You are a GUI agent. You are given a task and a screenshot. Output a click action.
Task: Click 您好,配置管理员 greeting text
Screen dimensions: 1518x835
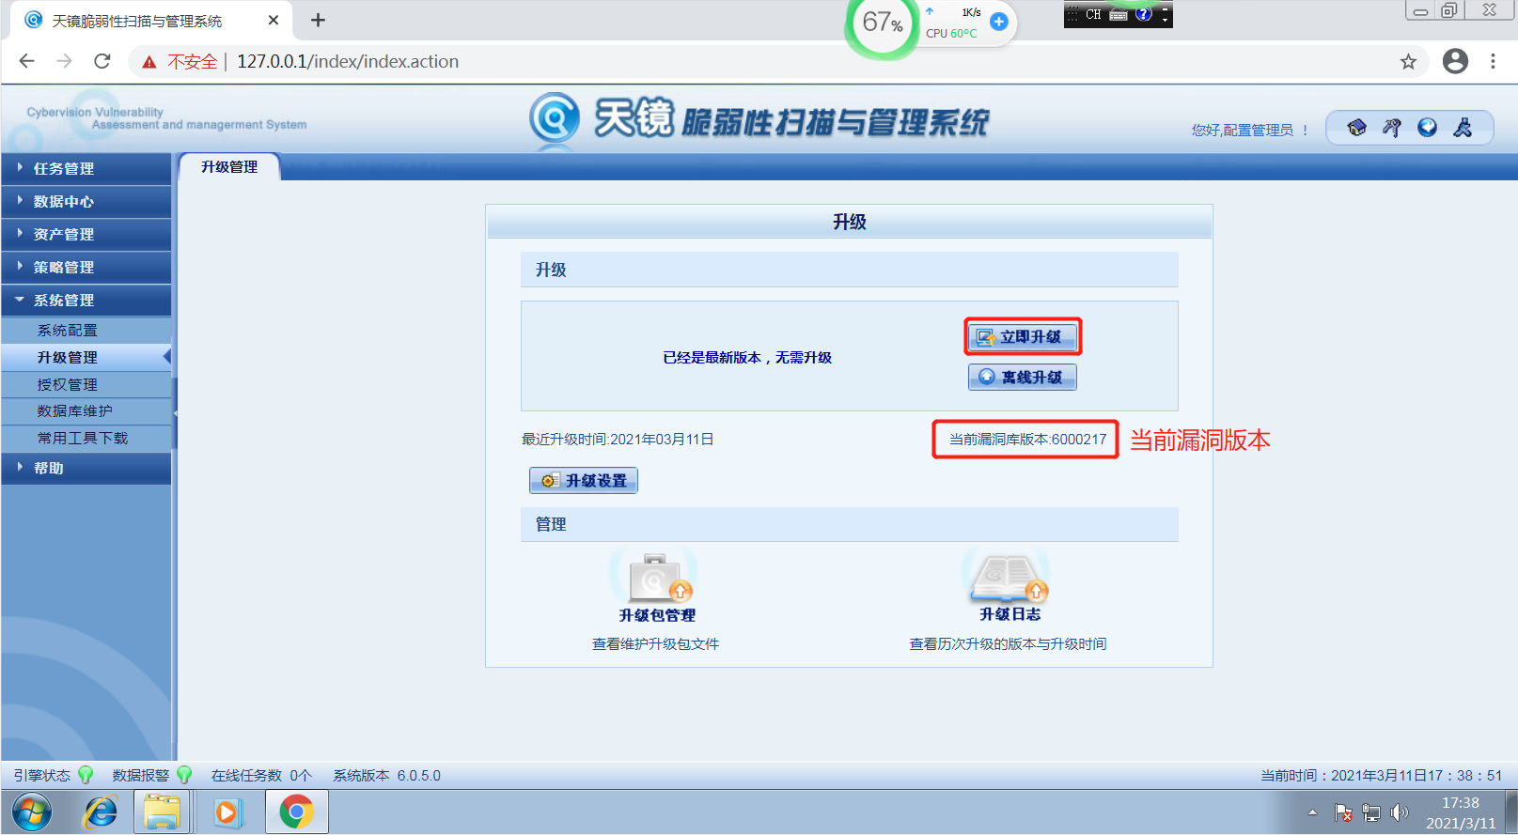(x=1250, y=130)
